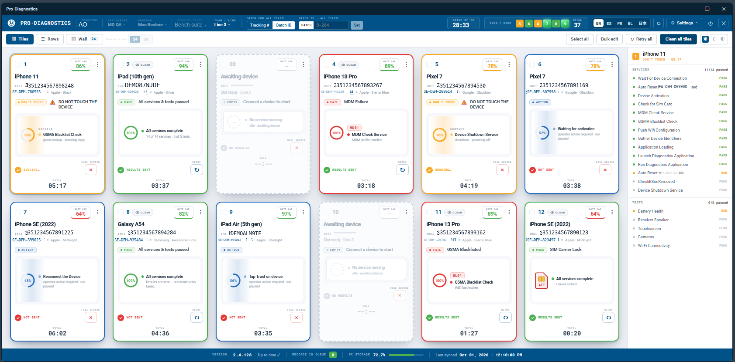Screen dimensions: 735x362
Task: Open the three-dot menu on tile 9
Action: (x=304, y=212)
